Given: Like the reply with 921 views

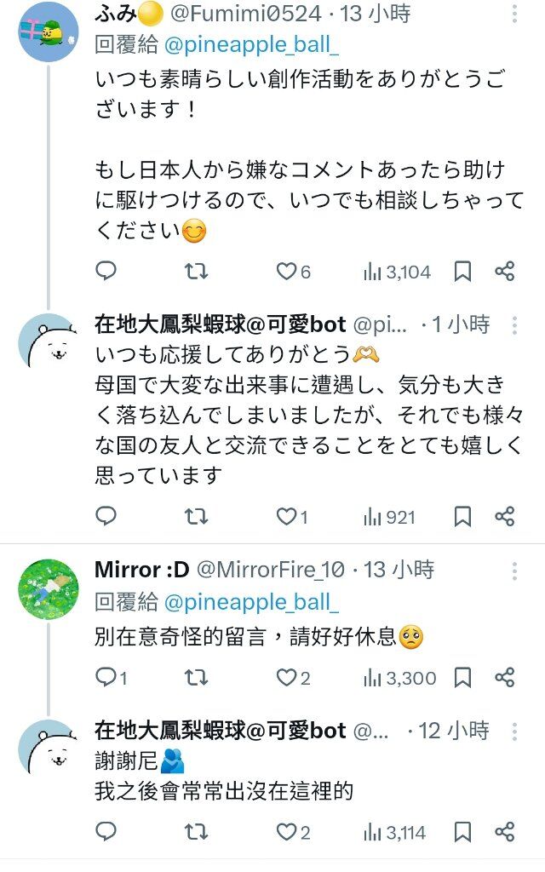Looking at the screenshot, I should pyautogui.click(x=286, y=516).
